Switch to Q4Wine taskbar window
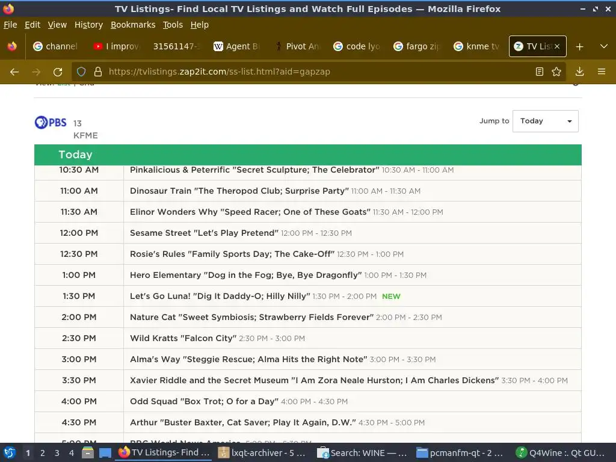Image resolution: width=616 pixels, height=462 pixels. [561, 453]
